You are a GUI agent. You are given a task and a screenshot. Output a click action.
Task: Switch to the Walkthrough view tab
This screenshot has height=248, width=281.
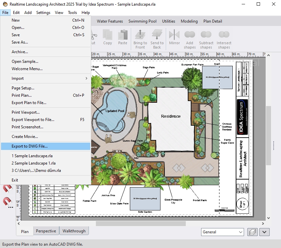pos(74,231)
